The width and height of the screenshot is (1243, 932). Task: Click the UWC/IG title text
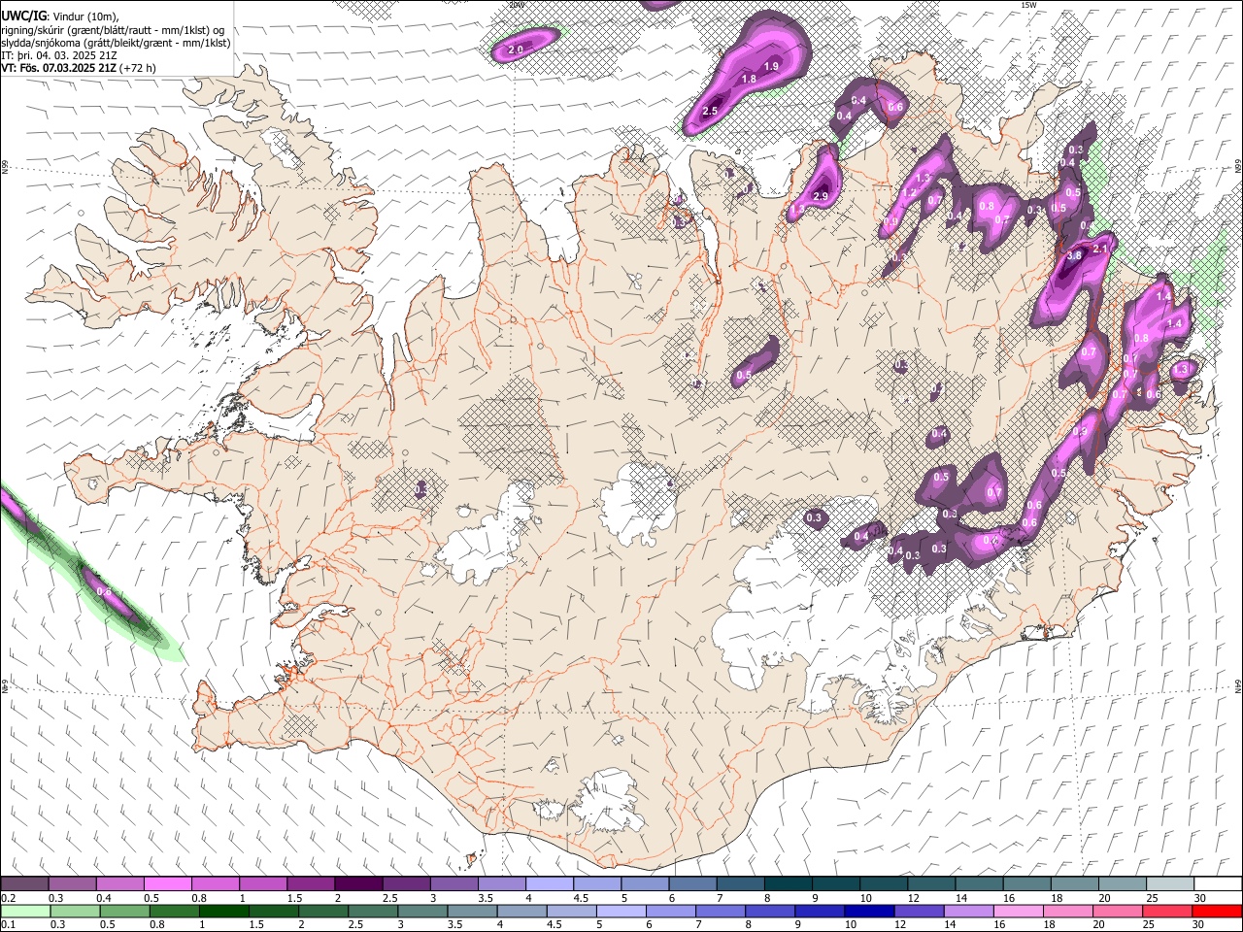(x=23, y=17)
